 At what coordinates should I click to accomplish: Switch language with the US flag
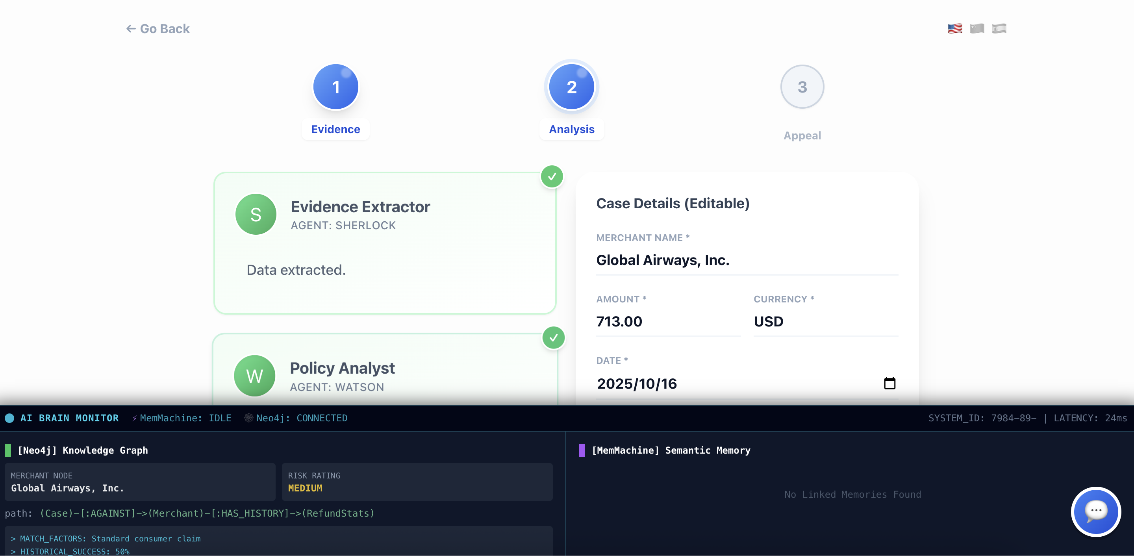[x=955, y=29]
